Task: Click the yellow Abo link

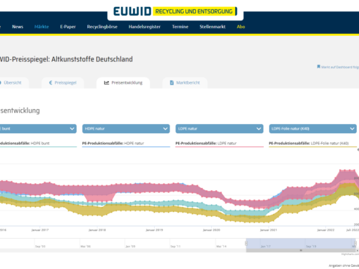Action: [241, 27]
